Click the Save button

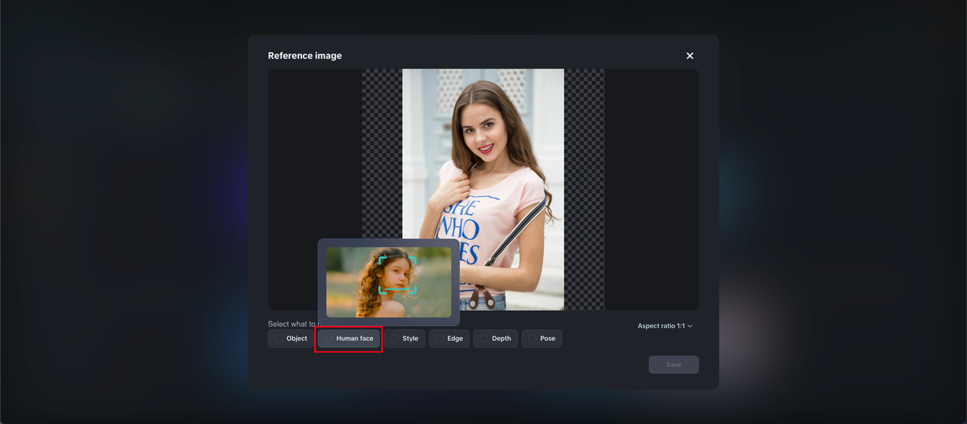point(674,364)
